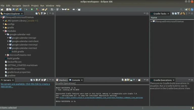Open the File menu
The height and width of the screenshot is (110, 194).
(3, 6)
